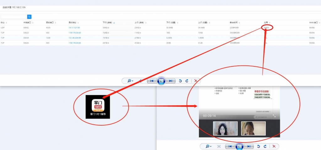This screenshot has width=321, height=150.
Task: Click the blue search magnifier button
Action: pos(29,17)
